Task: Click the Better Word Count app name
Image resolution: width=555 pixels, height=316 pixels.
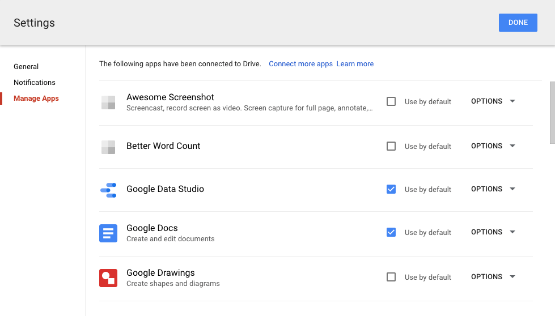Action: pyautogui.click(x=163, y=146)
